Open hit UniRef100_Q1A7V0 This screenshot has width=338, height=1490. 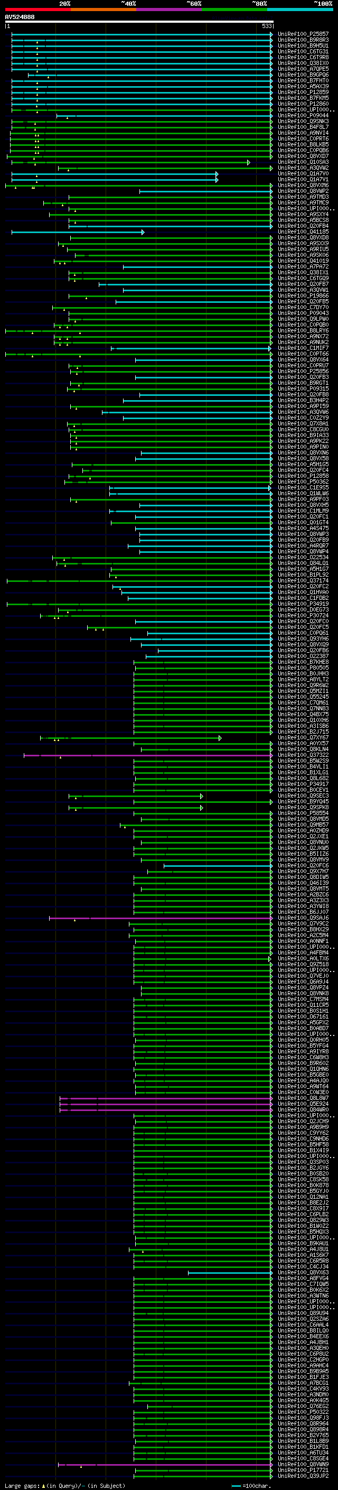pos(303,173)
